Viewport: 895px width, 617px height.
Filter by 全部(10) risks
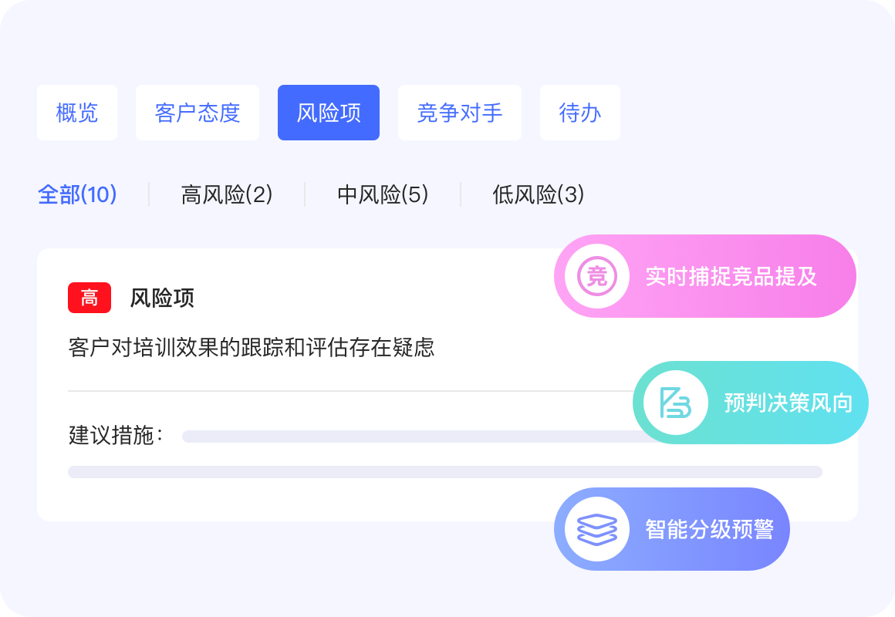77,194
